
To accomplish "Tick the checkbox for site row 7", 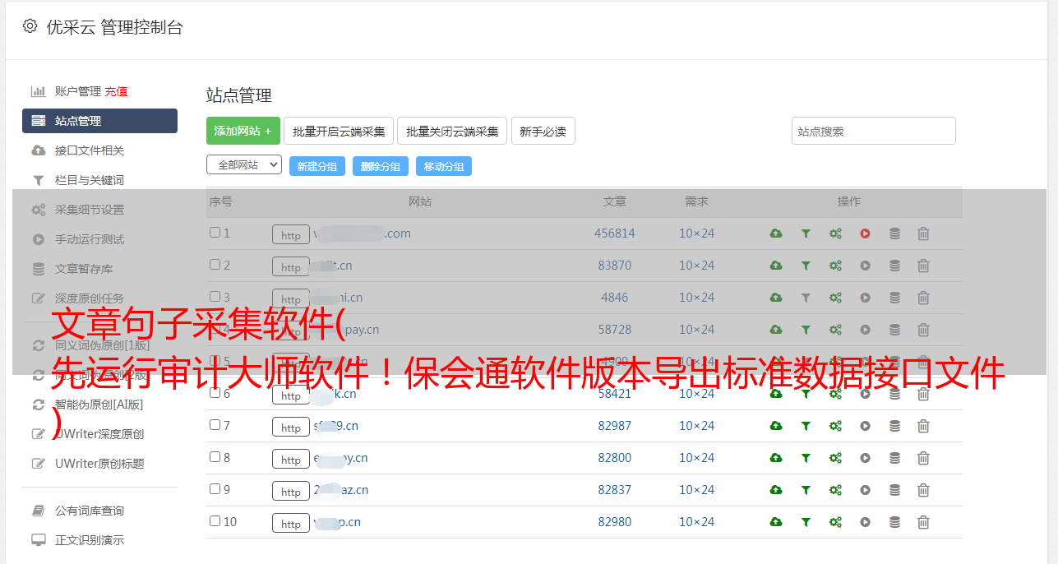I will click(215, 425).
